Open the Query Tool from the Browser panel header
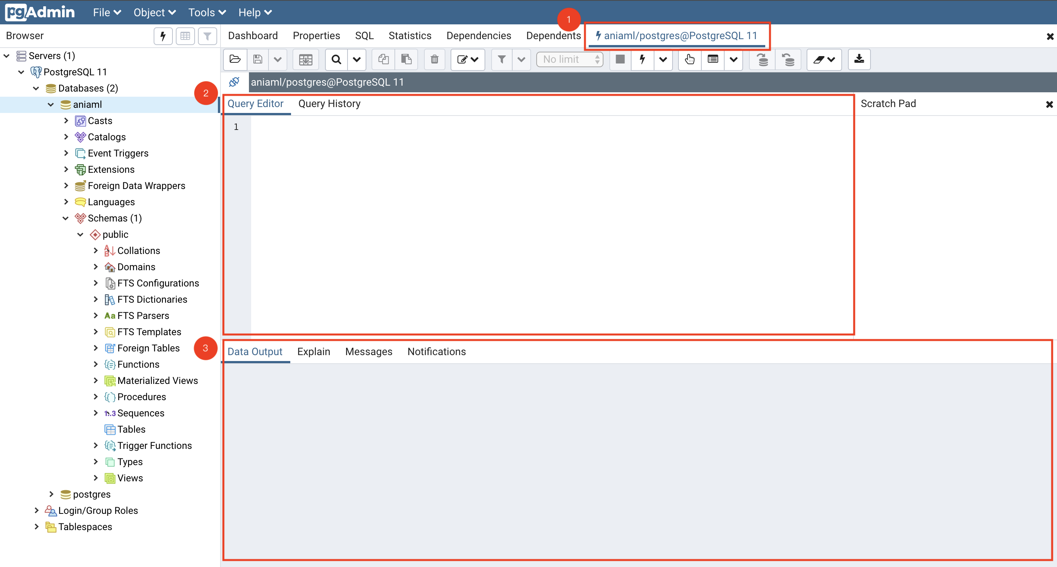 [163, 36]
